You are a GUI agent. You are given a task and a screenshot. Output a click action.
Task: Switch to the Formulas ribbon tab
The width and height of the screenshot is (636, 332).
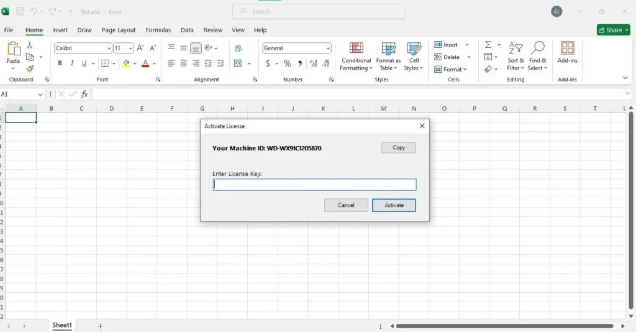(158, 30)
